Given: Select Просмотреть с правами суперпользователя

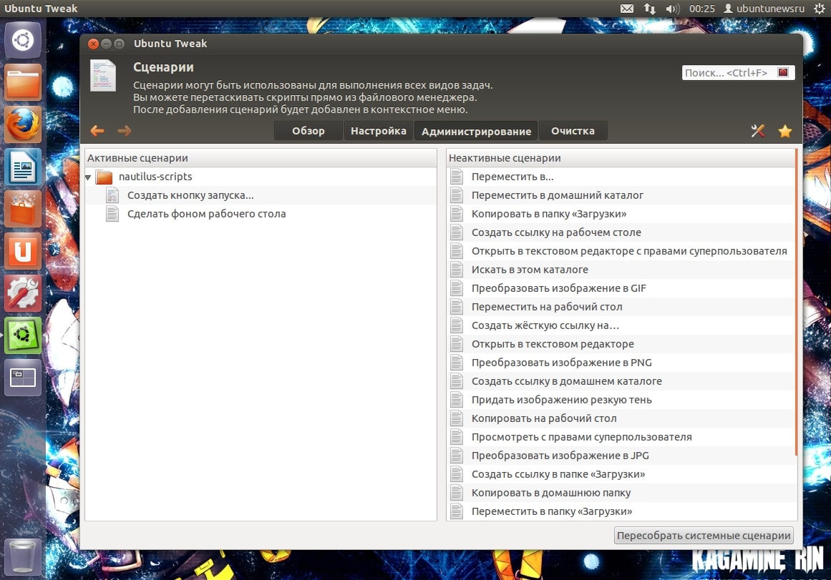Looking at the screenshot, I should tap(621, 437).
